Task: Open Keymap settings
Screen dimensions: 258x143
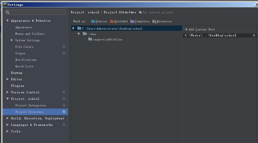Action: (17, 73)
